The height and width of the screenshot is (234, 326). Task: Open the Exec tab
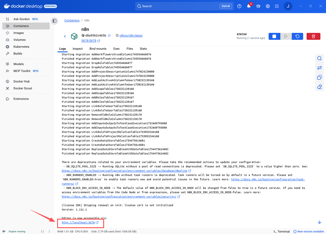117,49
